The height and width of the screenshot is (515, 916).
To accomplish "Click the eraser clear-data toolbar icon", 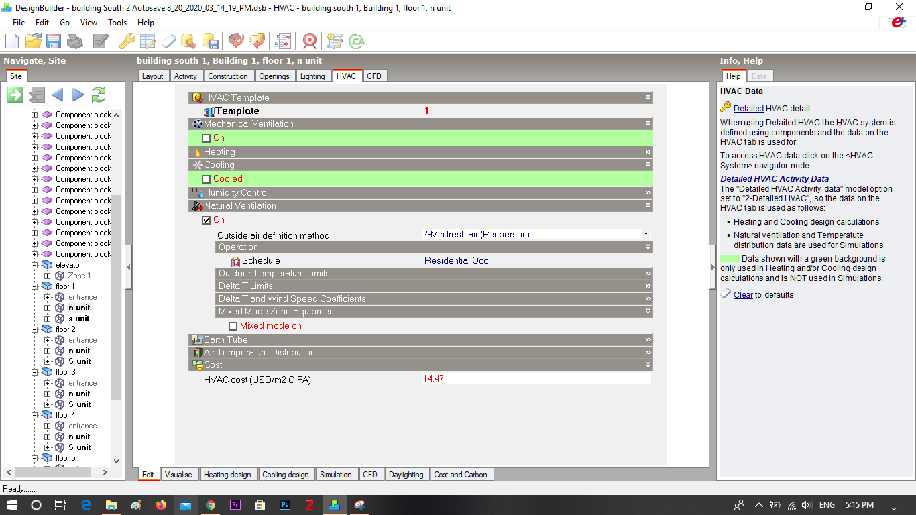I will tap(168, 41).
